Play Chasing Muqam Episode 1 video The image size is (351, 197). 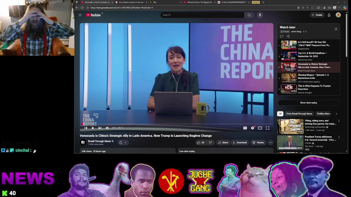coord(309,78)
